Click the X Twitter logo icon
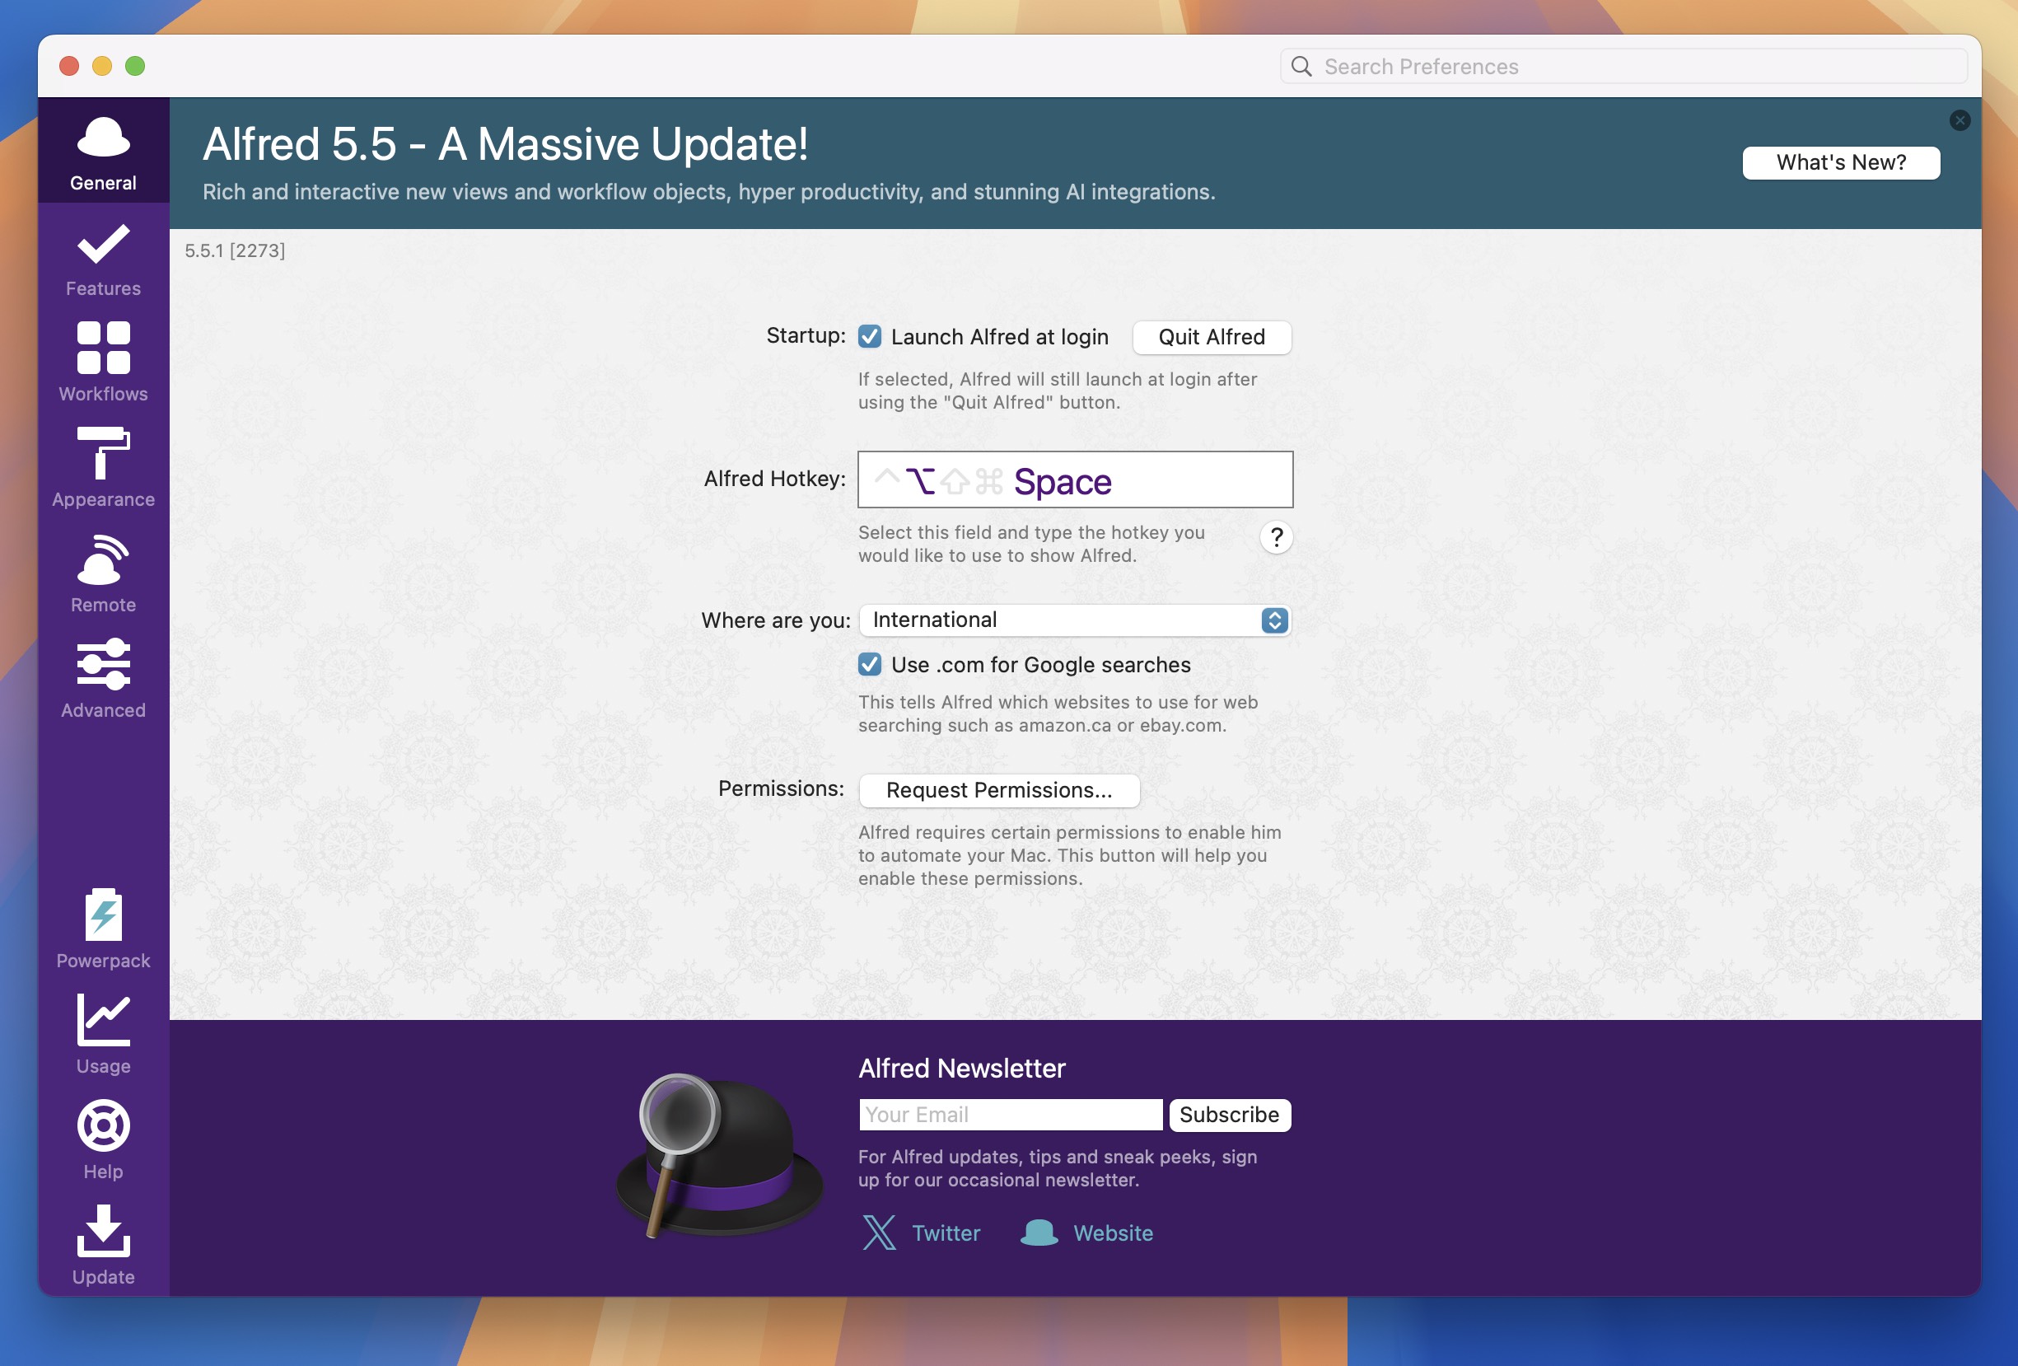 coord(879,1233)
